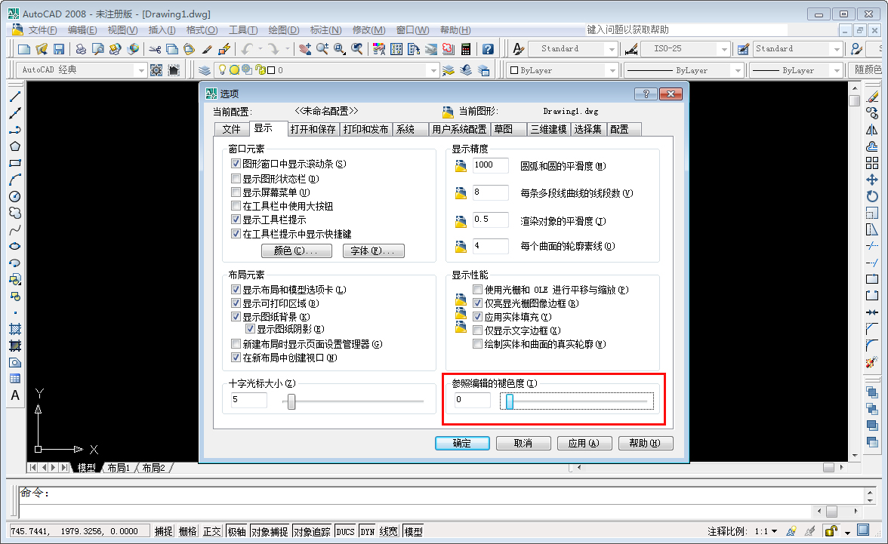This screenshot has height=544, width=888.
Task: Click the QuickCalc calculator icon
Action: point(466,48)
